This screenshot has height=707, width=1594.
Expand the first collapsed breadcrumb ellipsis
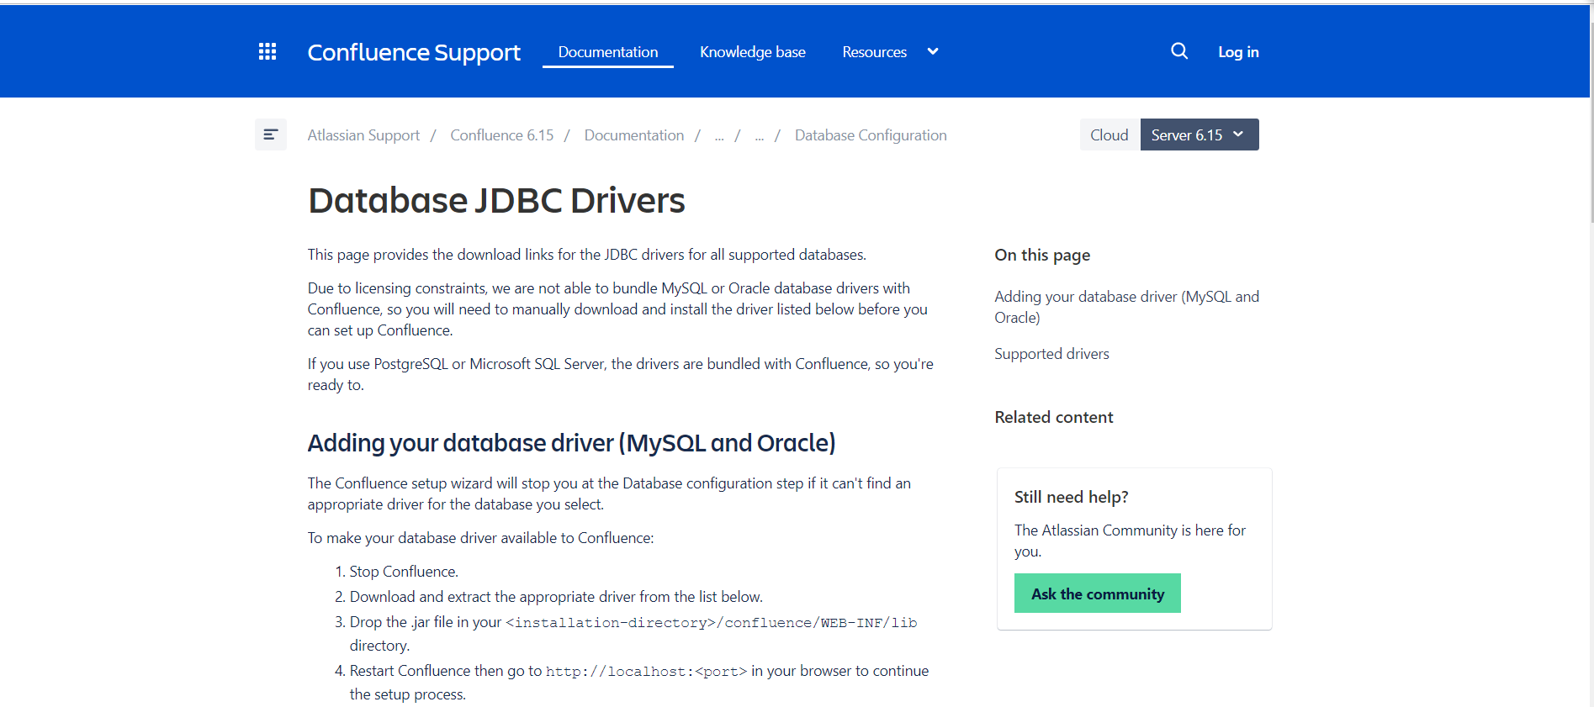pos(719,136)
